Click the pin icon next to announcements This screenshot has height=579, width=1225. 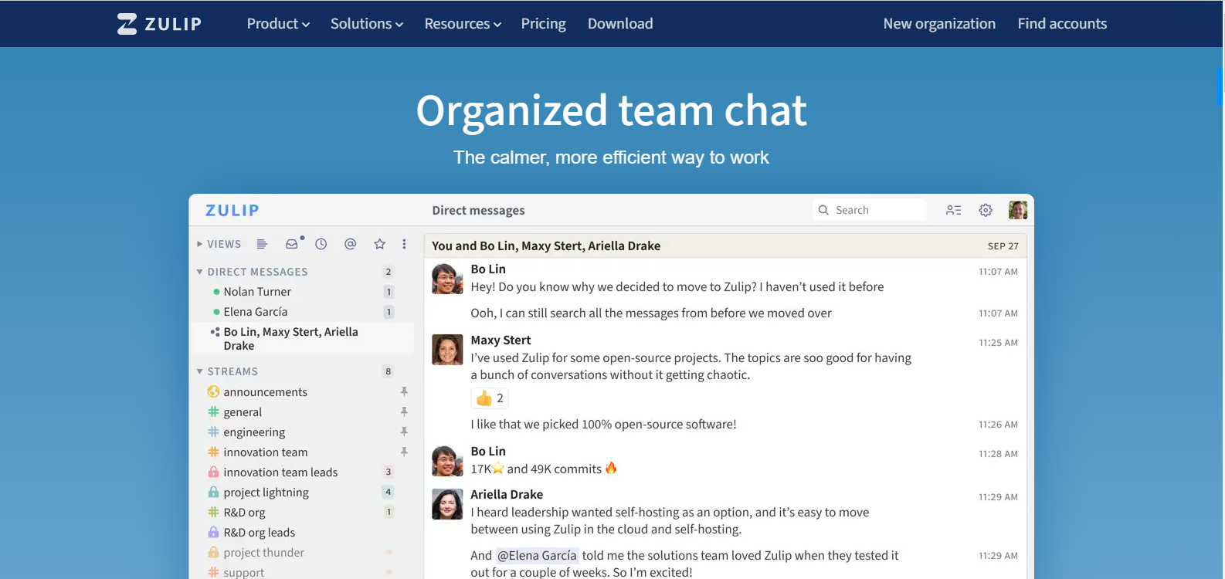click(x=404, y=392)
